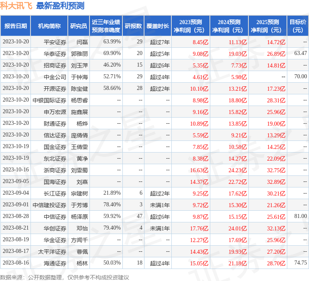Click researcher name 刘玉萍
The width and height of the screenshot is (309, 281).
[79, 65]
